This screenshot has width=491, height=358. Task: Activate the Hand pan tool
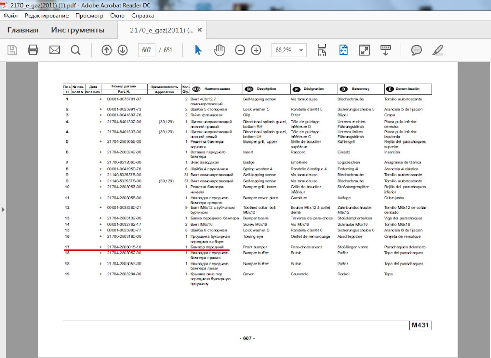coord(219,50)
